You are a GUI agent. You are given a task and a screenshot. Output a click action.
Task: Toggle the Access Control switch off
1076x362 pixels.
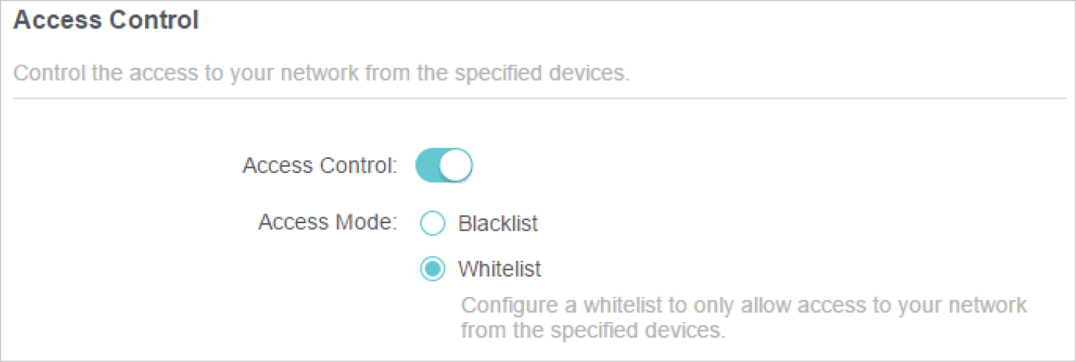443,165
